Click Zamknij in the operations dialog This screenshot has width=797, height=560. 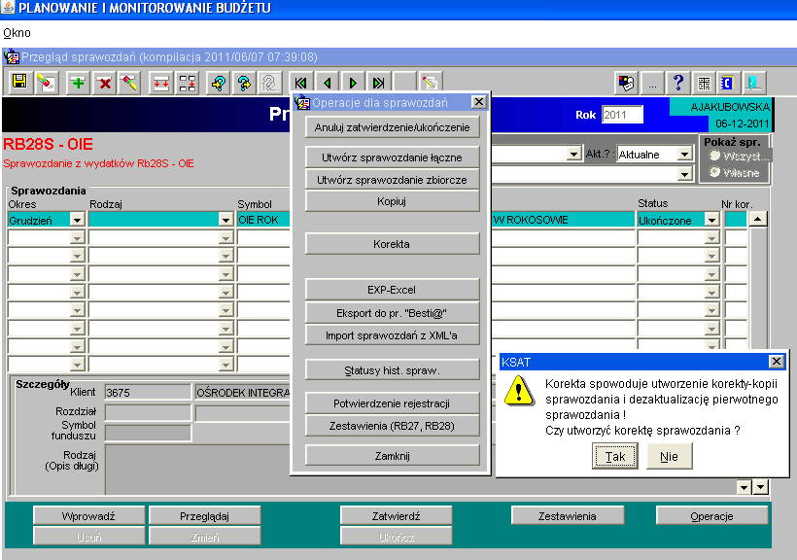(x=392, y=456)
